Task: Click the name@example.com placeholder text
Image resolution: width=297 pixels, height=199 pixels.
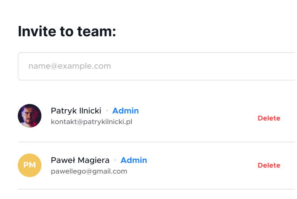Action: [x=70, y=66]
